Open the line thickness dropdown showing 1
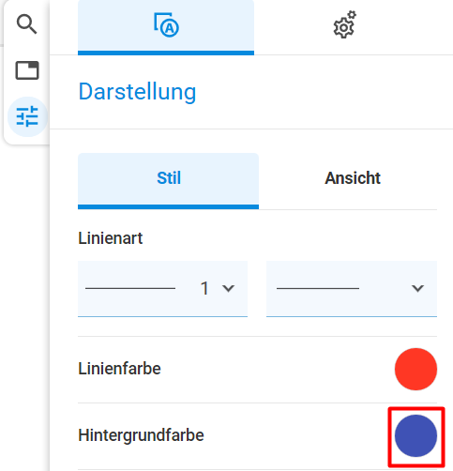Viewport: 453px width, 471px height. 162,289
